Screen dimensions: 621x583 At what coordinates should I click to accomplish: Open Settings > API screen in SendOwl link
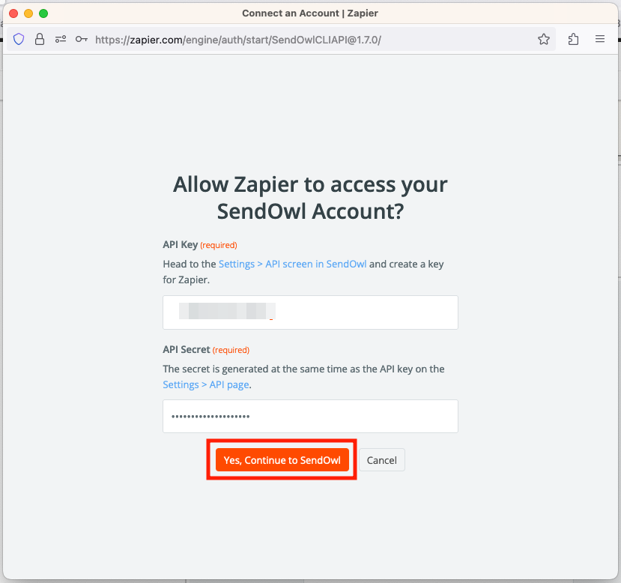[292, 265]
